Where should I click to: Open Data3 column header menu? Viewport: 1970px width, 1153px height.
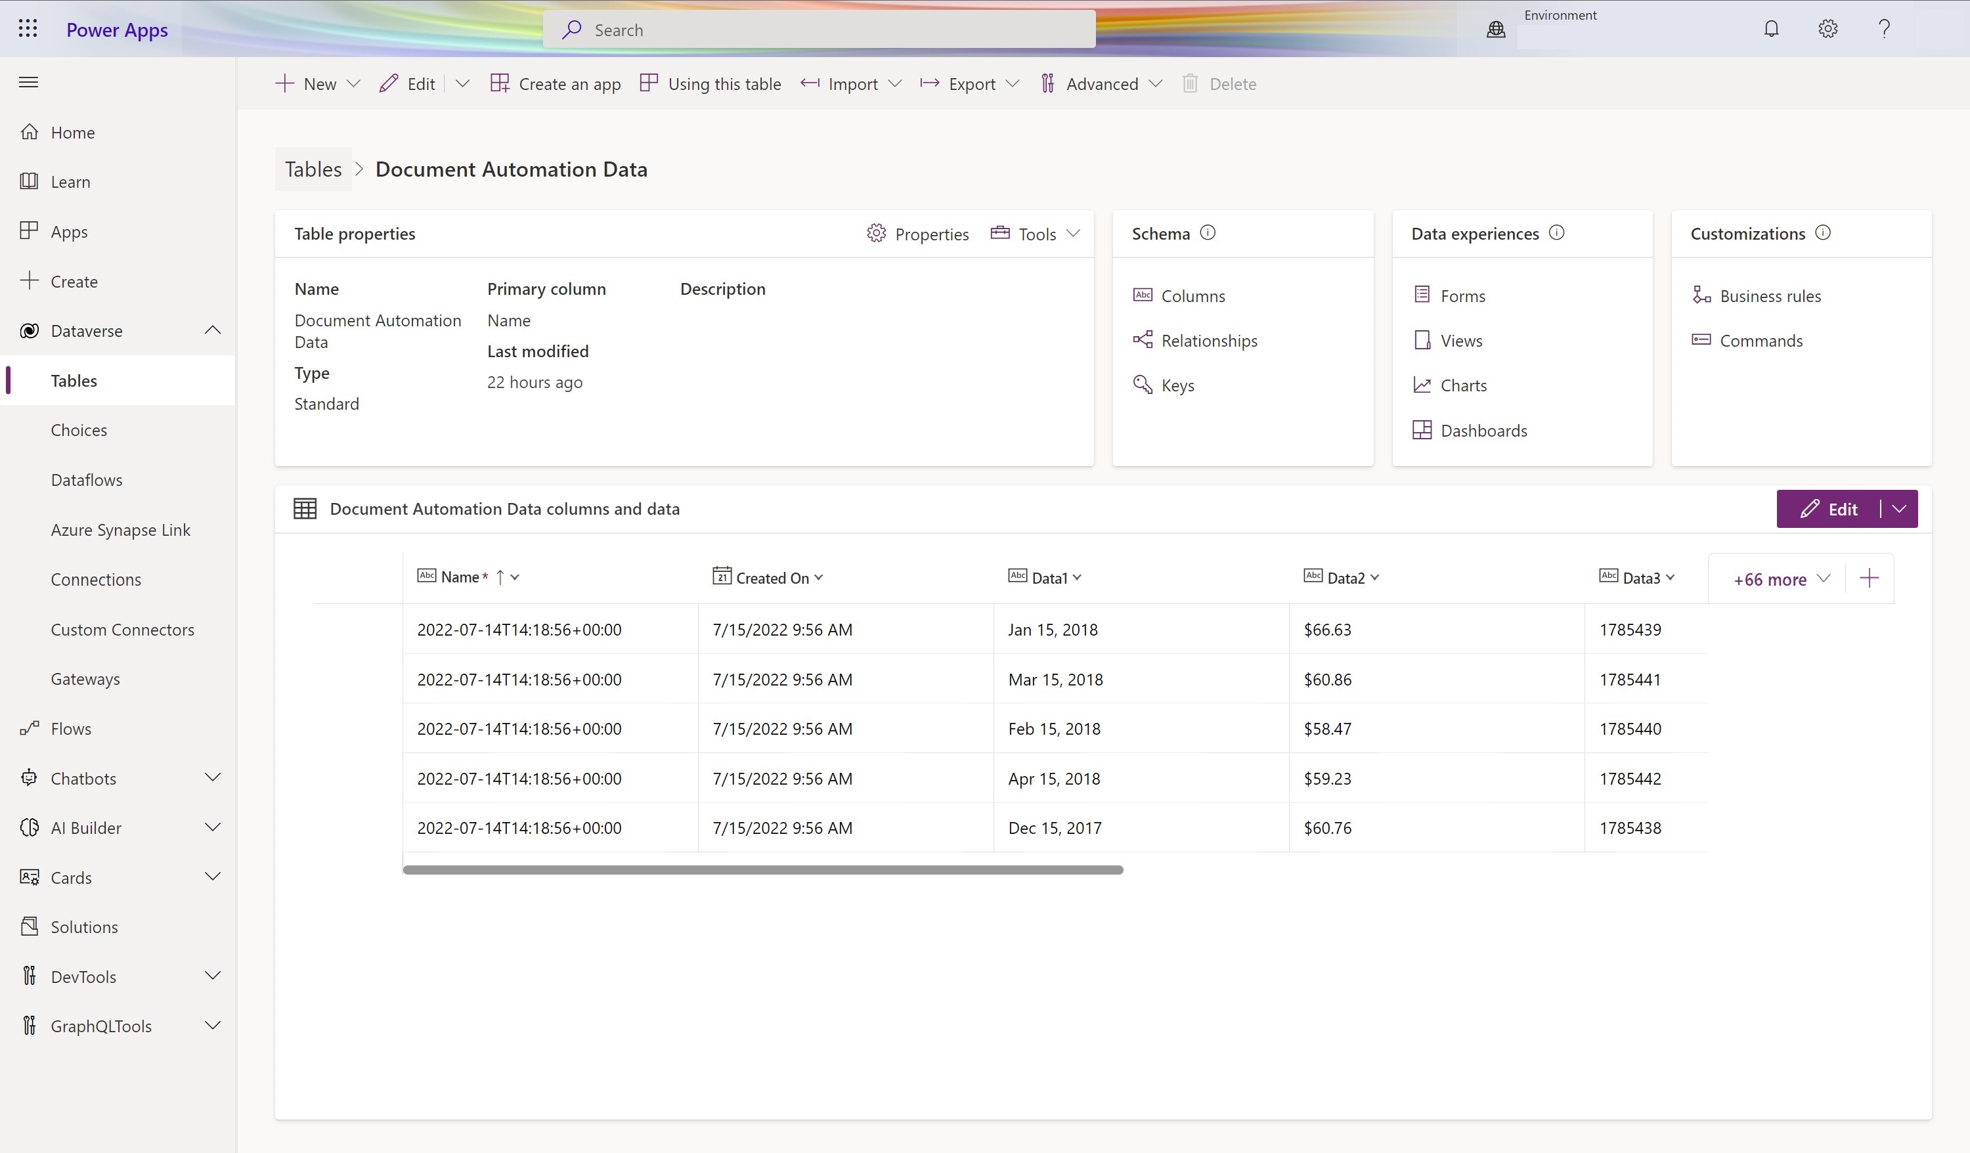coord(1671,577)
